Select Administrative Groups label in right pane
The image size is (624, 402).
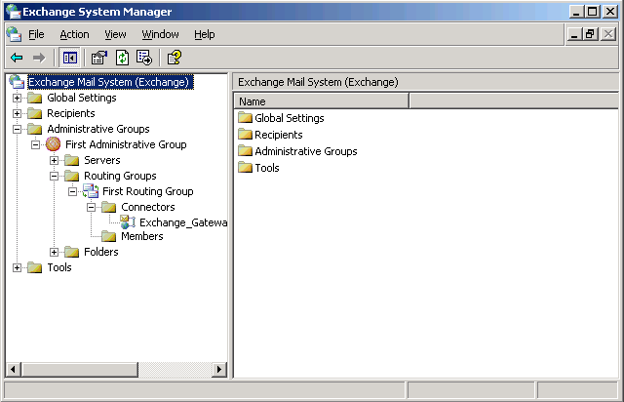pyautogui.click(x=306, y=151)
